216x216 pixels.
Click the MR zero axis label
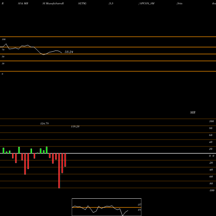212,156
